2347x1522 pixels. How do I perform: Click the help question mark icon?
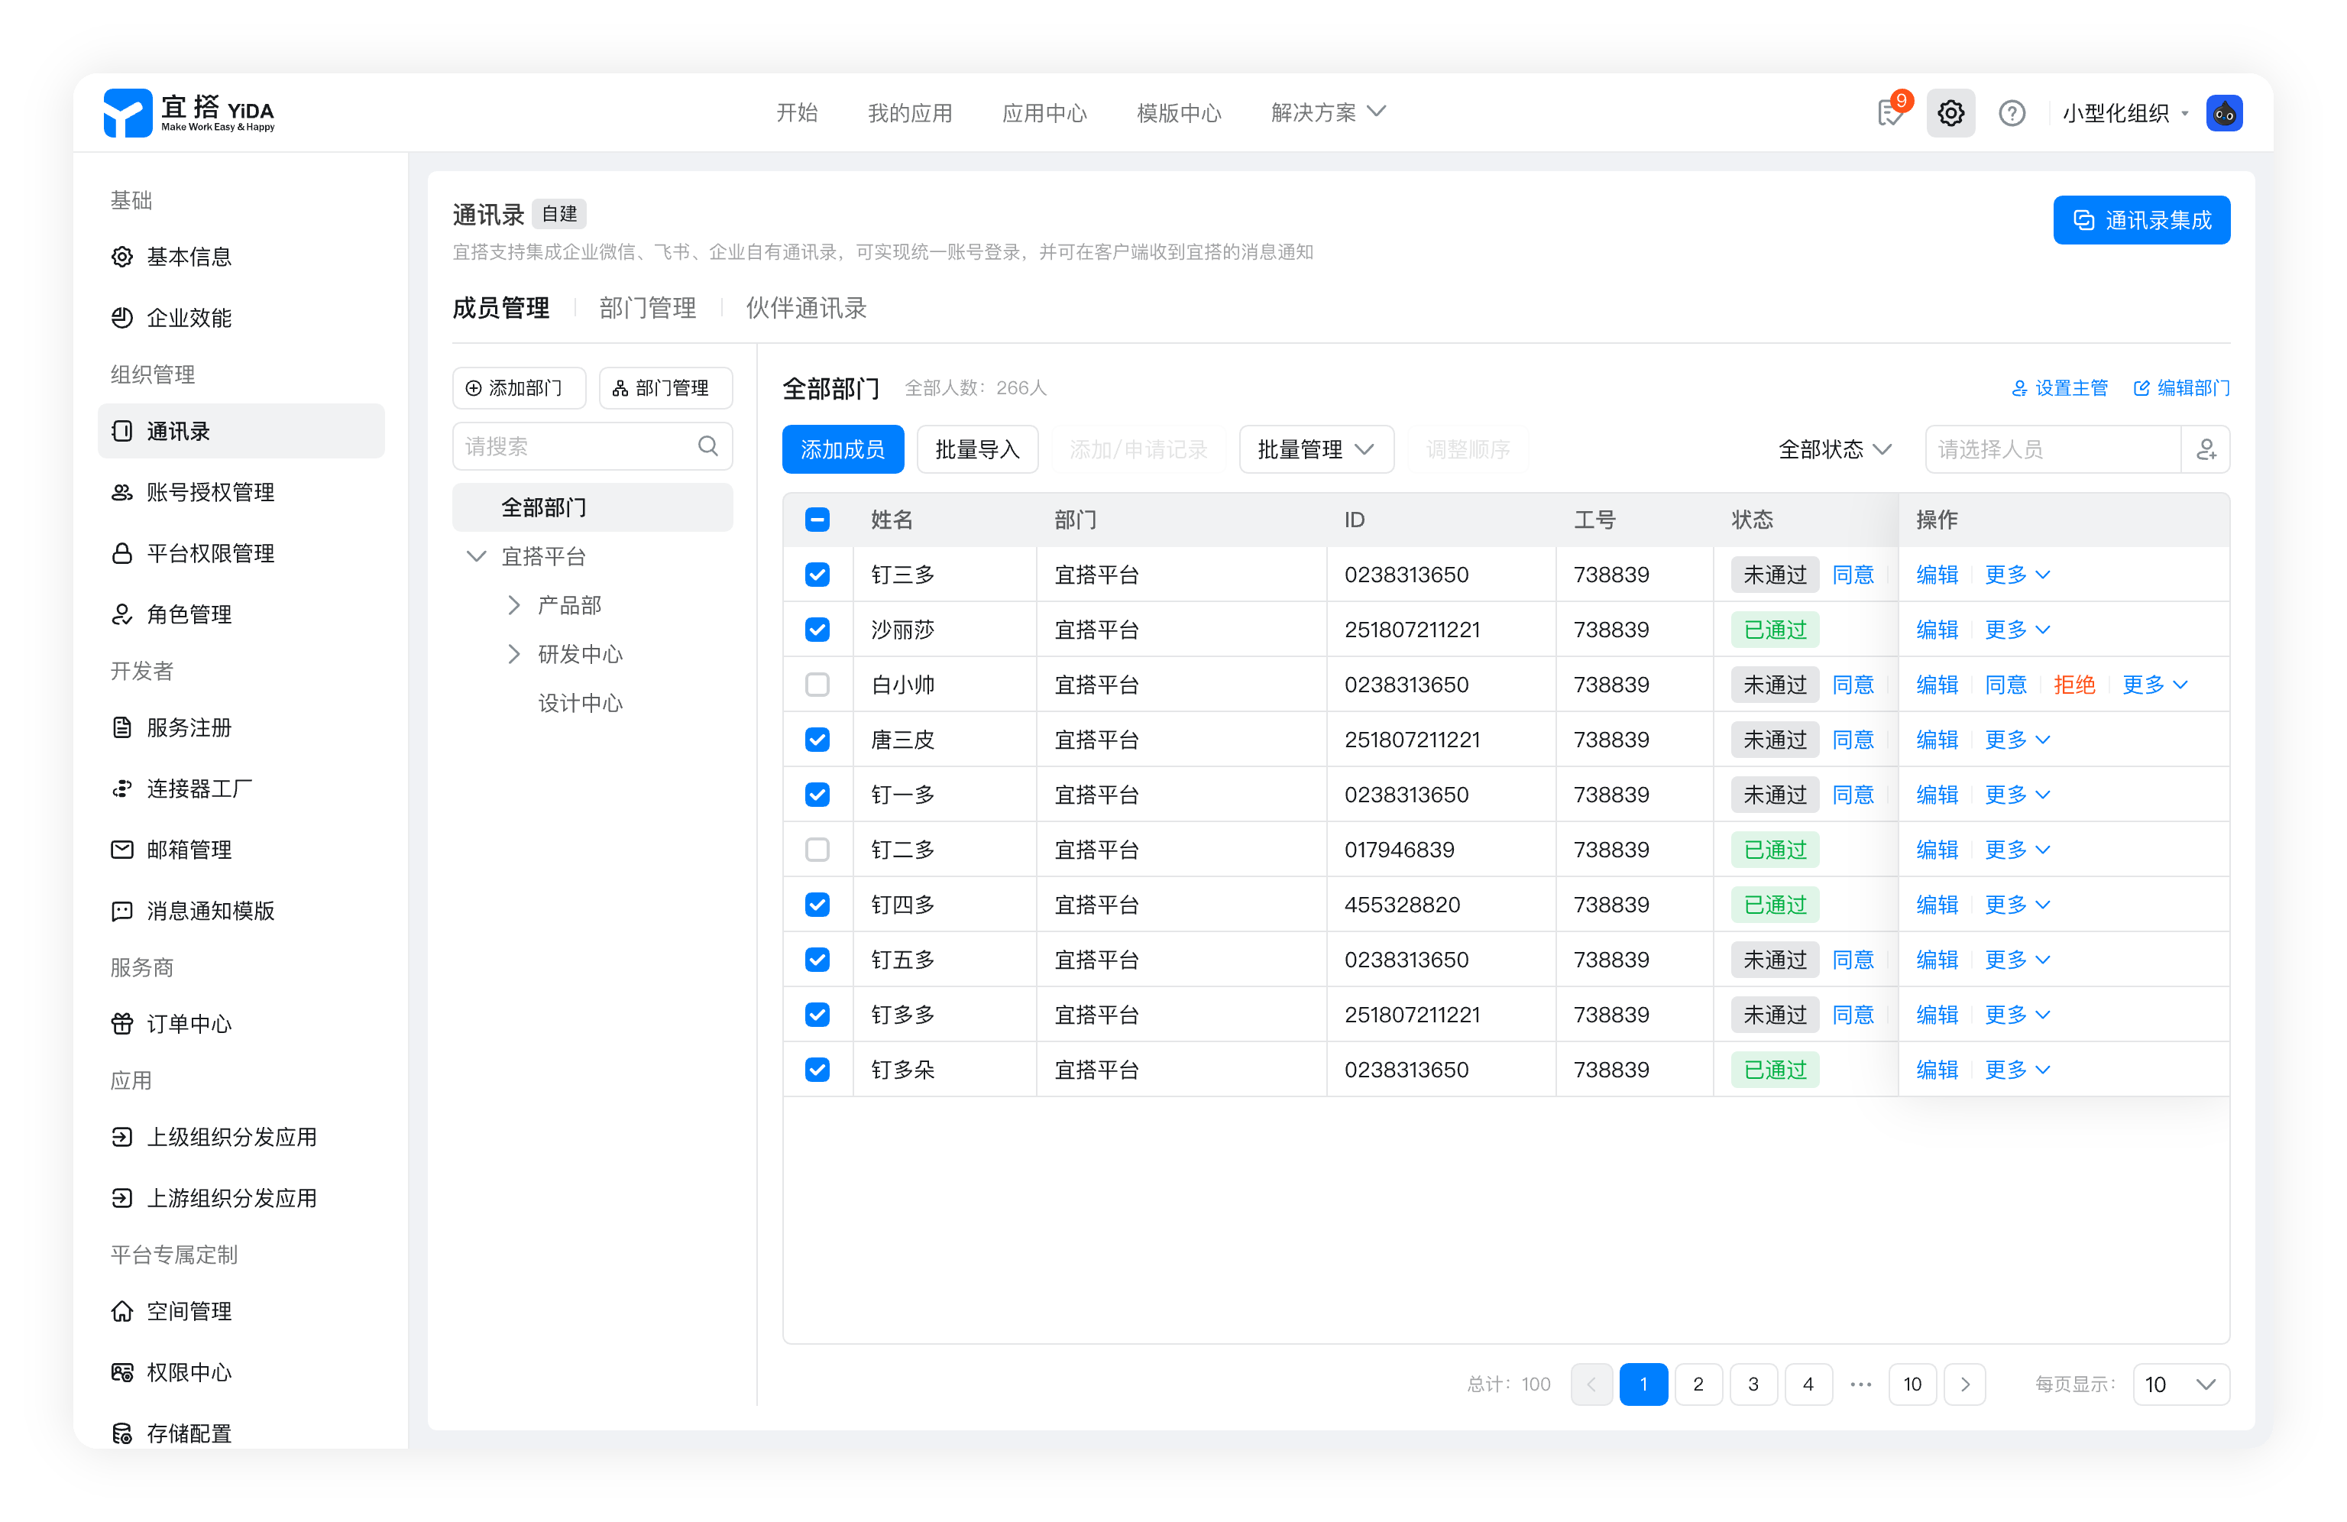2011,113
